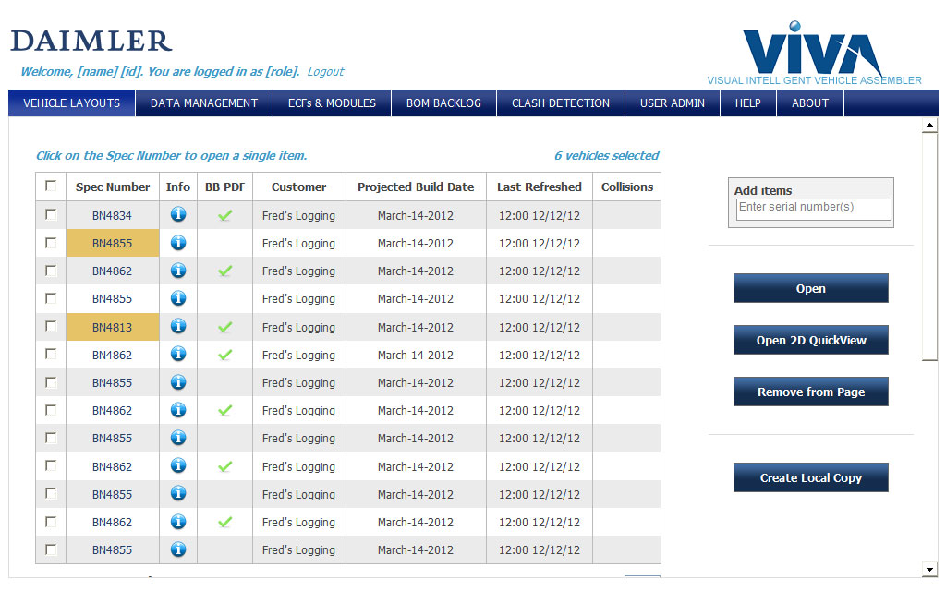Click the Logout link
Image resolution: width=946 pixels, height=615 pixels.
pyautogui.click(x=325, y=72)
